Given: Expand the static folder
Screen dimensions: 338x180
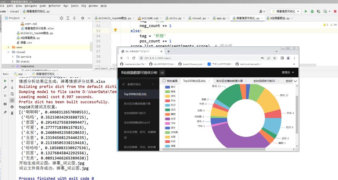Looking at the screenshot, I should click(13, 61).
